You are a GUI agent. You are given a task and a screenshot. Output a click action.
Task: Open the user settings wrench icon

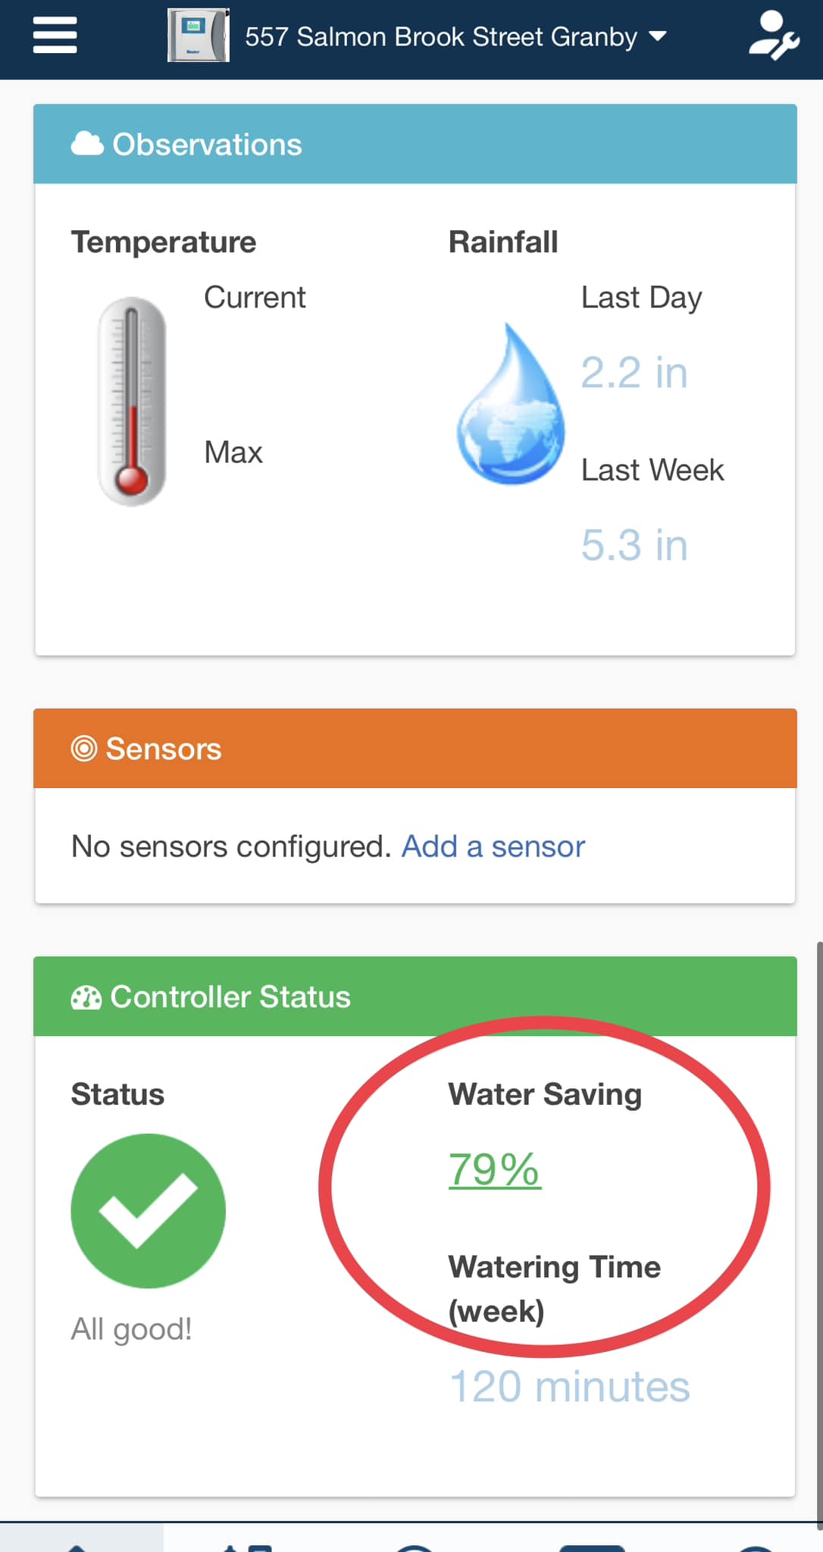pyautogui.click(x=773, y=36)
